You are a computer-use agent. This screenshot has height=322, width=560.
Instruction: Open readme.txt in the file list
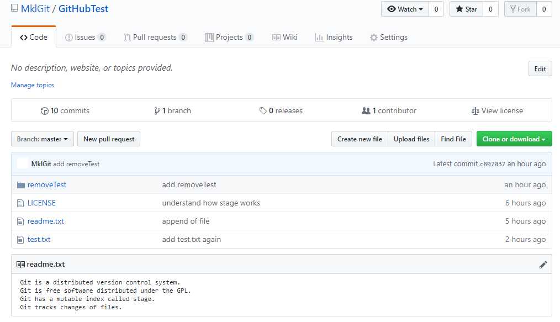click(x=46, y=221)
